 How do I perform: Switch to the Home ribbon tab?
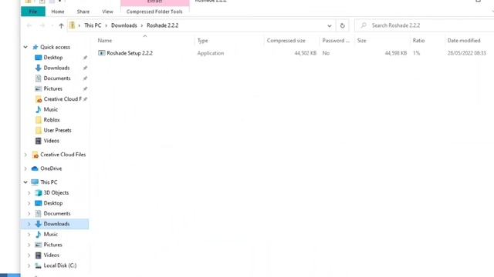tap(58, 12)
